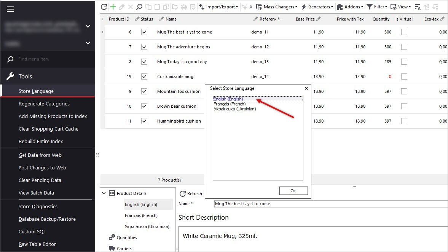Viewport: 448px width, 252px height.
Task: Click the Product Details list icon
Action: [112, 193]
